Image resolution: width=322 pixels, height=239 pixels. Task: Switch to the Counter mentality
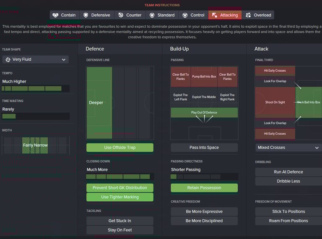130,15
